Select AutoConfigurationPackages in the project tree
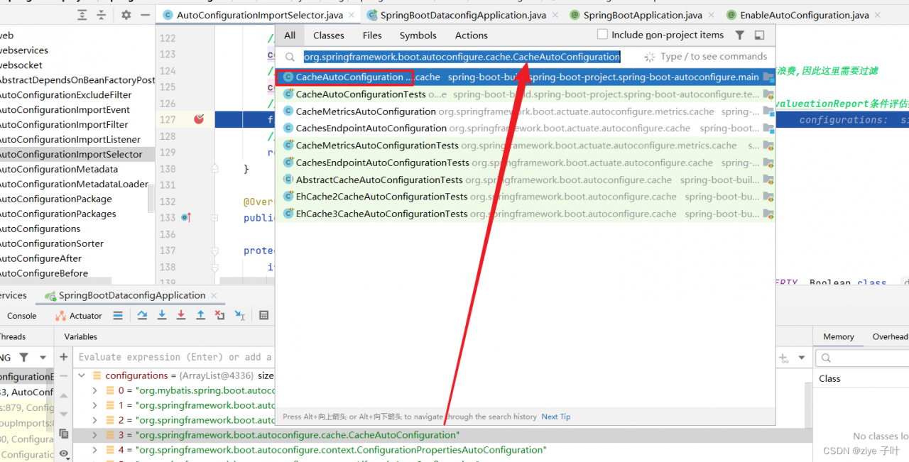This screenshot has width=909, height=462. [58, 214]
